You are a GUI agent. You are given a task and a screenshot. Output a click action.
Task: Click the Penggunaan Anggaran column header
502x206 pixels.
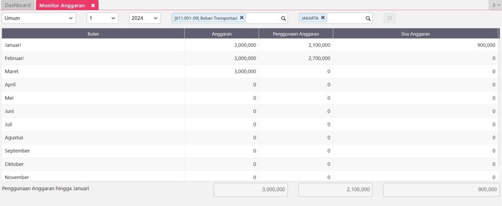tap(296, 34)
